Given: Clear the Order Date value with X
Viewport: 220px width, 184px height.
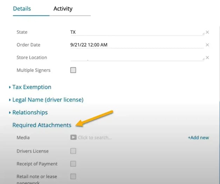Looking at the screenshot, I should click(207, 45).
